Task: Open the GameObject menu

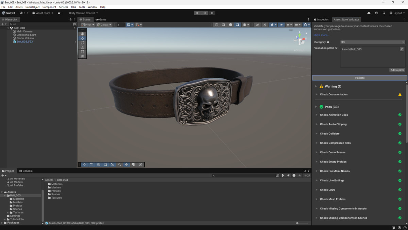Action: tap(32, 6)
